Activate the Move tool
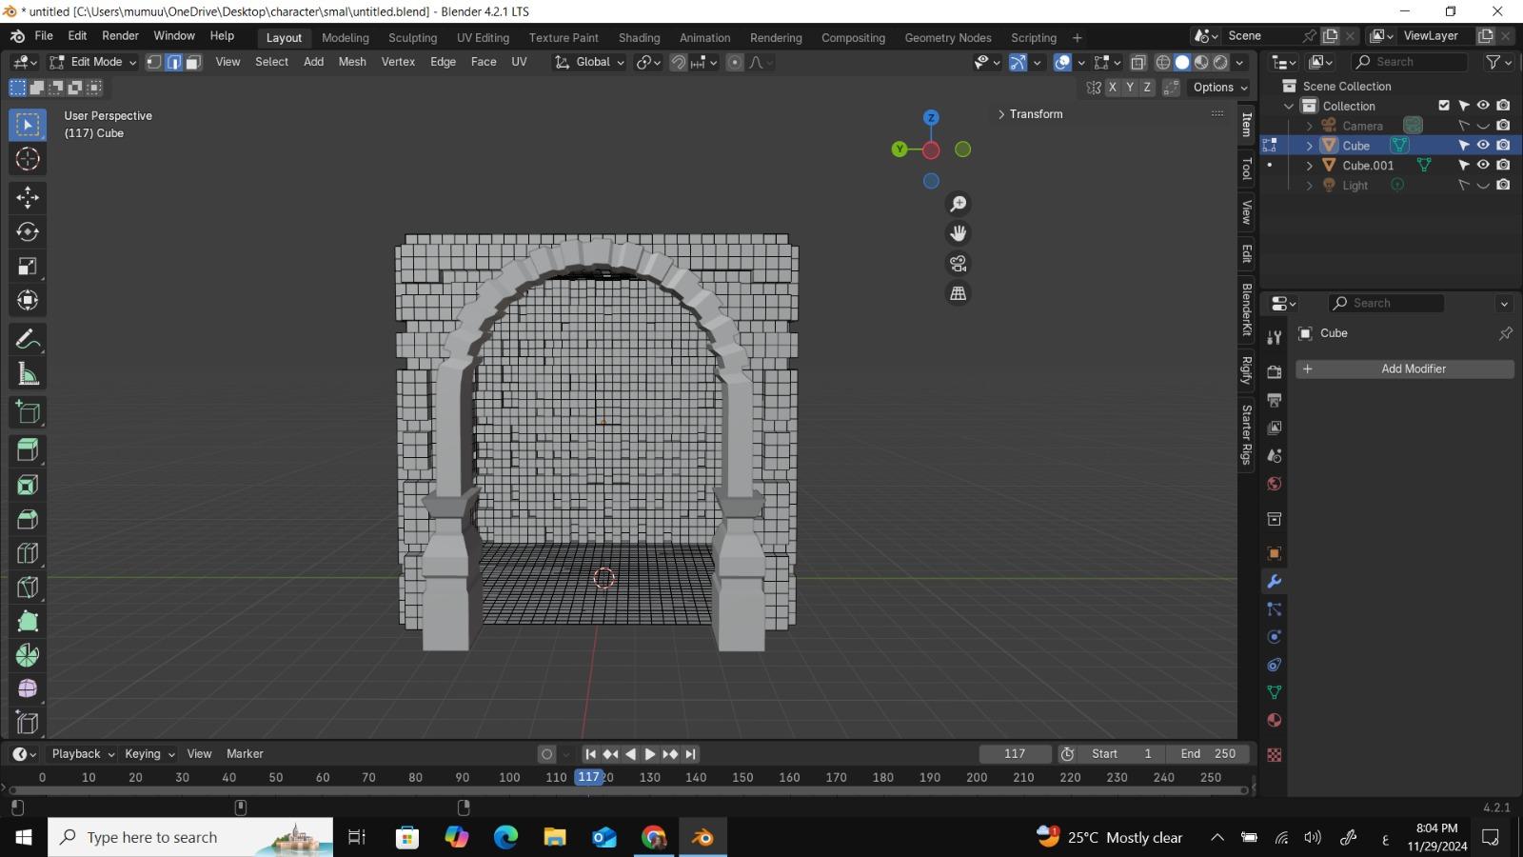 (x=28, y=197)
